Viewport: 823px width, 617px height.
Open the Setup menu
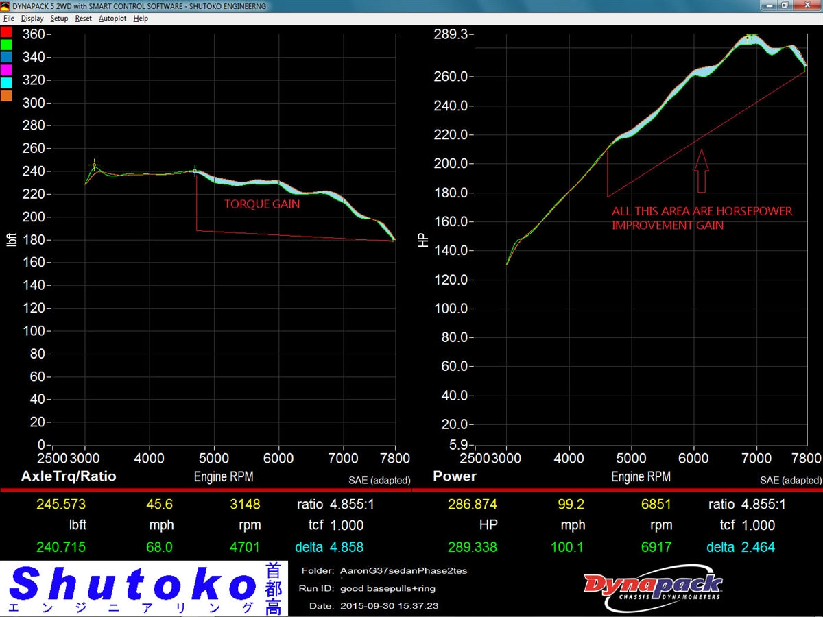59,19
